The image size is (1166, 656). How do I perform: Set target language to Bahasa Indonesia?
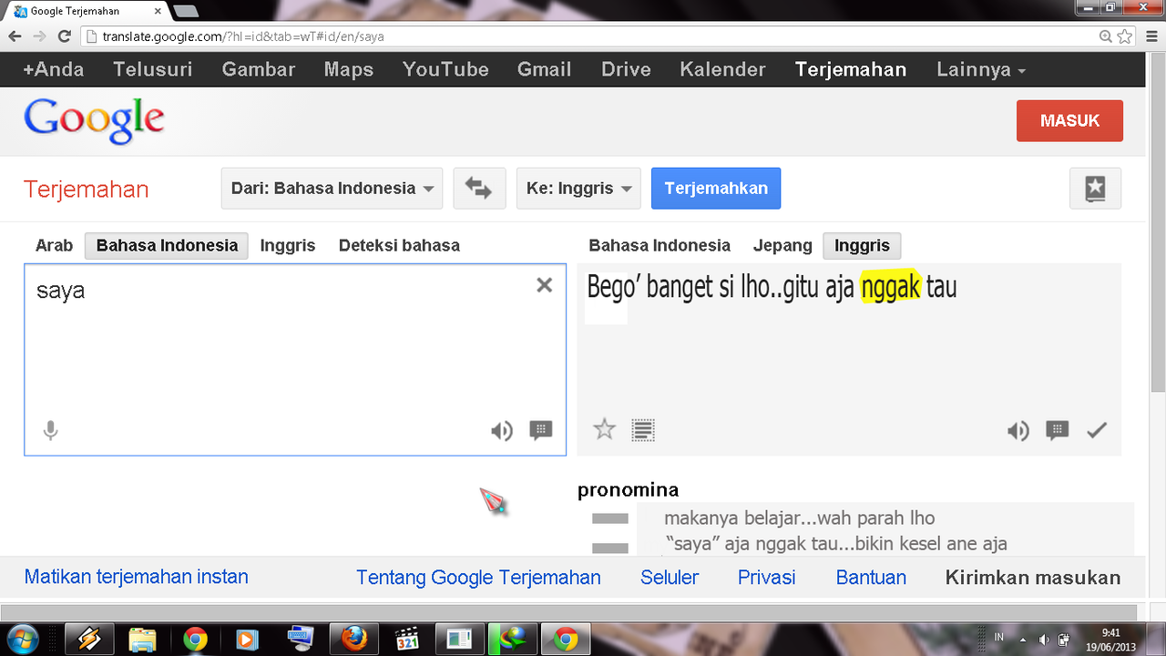pyautogui.click(x=660, y=245)
